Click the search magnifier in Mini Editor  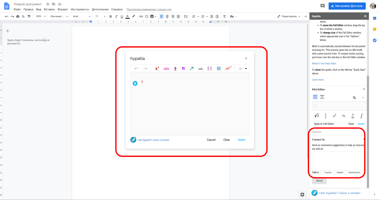pos(354,98)
